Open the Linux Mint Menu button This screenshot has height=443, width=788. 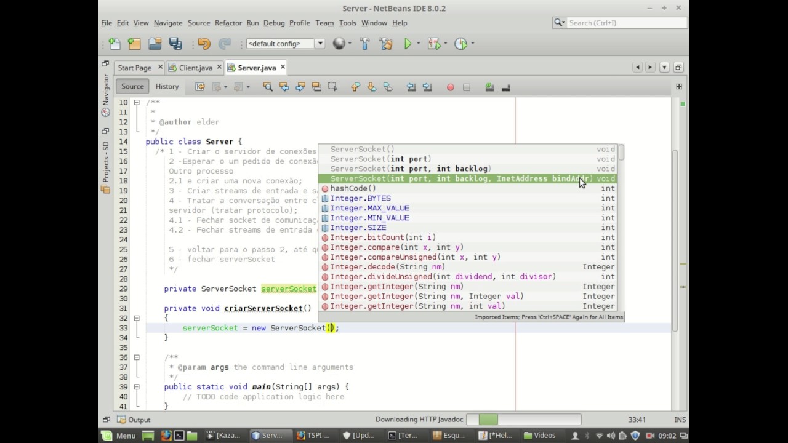click(x=119, y=436)
